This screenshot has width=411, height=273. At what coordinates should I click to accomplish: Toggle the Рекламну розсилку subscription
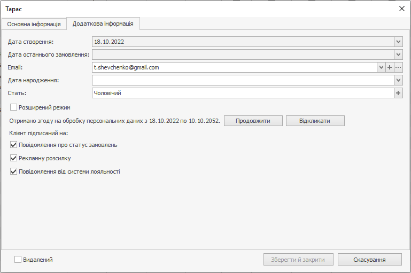click(x=14, y=158)
